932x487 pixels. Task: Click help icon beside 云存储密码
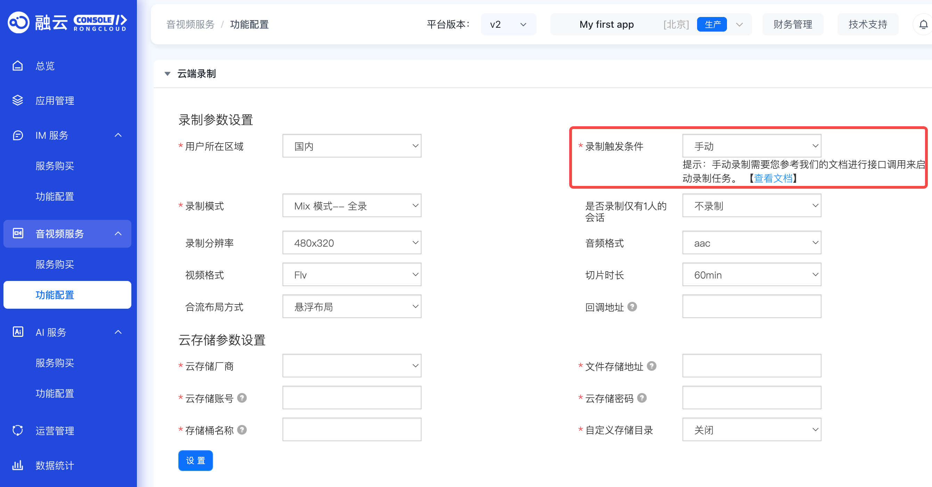click(641, 398)
